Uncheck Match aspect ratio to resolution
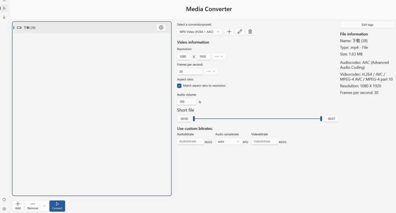This screenshot has width=396, height=213. (x=179, y=86)
